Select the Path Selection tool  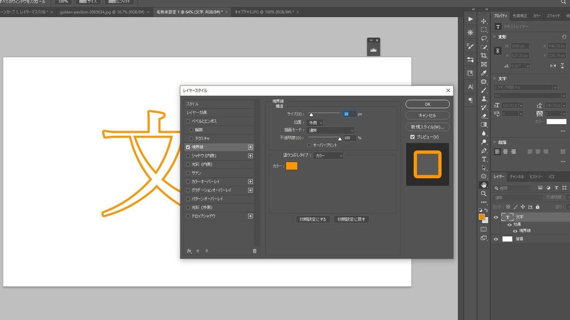pyautogui.click(x=484, y=167)
